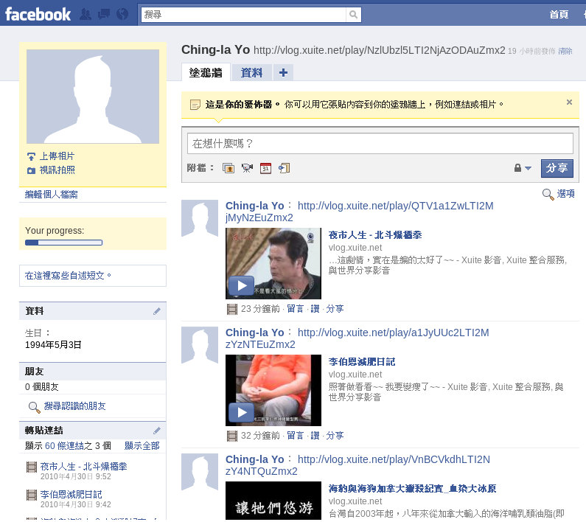
Task: Click film icon next to 32 分鐘前
Action: pyautogui.click(x=232, y=436)
